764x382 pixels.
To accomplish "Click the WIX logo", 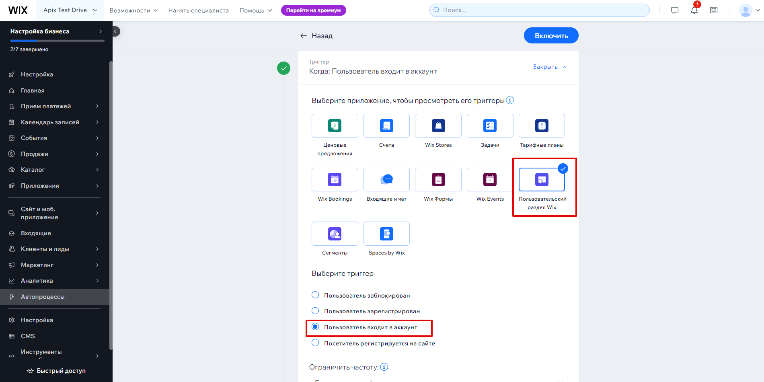I will pos(18,10).
